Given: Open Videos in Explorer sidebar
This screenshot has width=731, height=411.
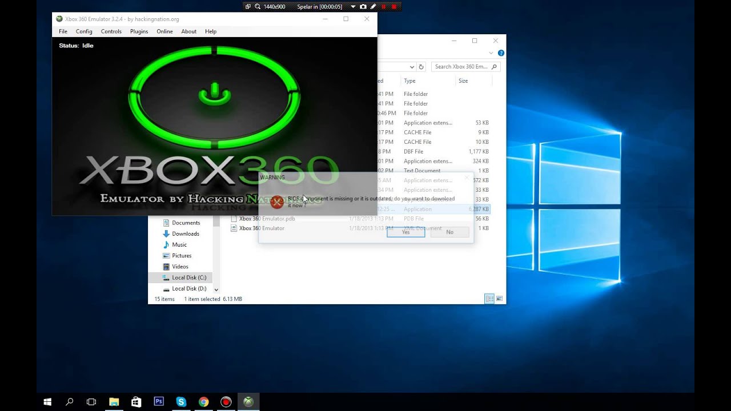Looking at the screenshot, I should pyautogui.click(x=180, y=267).
